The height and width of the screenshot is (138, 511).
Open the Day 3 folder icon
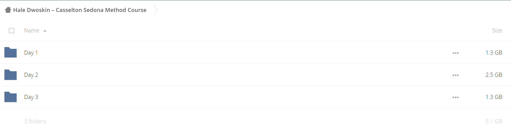pos(11,97)
